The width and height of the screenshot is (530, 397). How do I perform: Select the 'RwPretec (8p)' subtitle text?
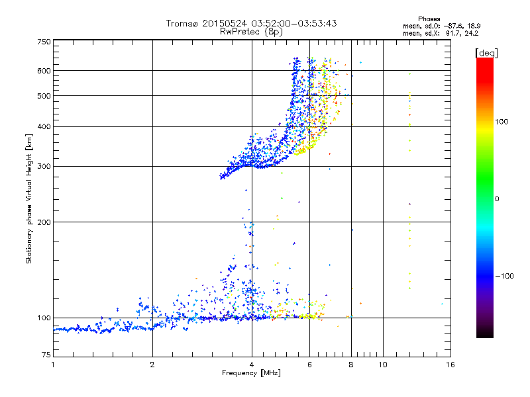251,32
